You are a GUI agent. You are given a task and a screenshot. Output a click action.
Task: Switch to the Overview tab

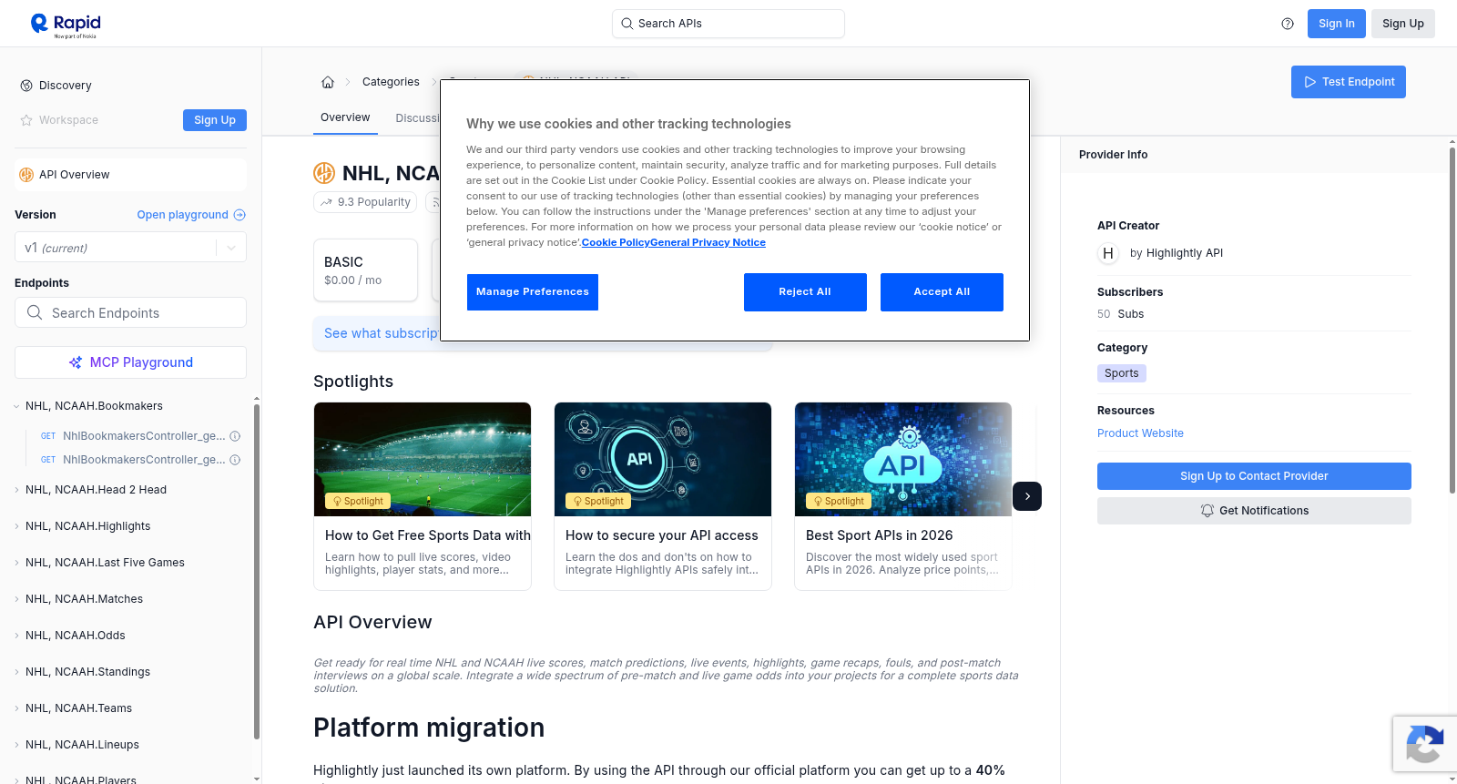pyautogui.click(x=345, y=117)
